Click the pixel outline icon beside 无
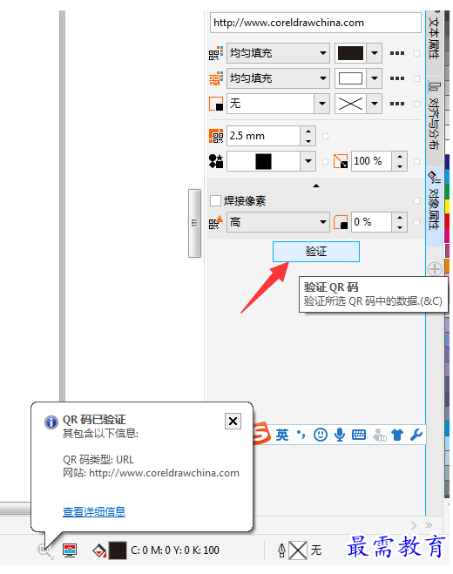Viewport: 453px width, 574px height. point(216,104)
